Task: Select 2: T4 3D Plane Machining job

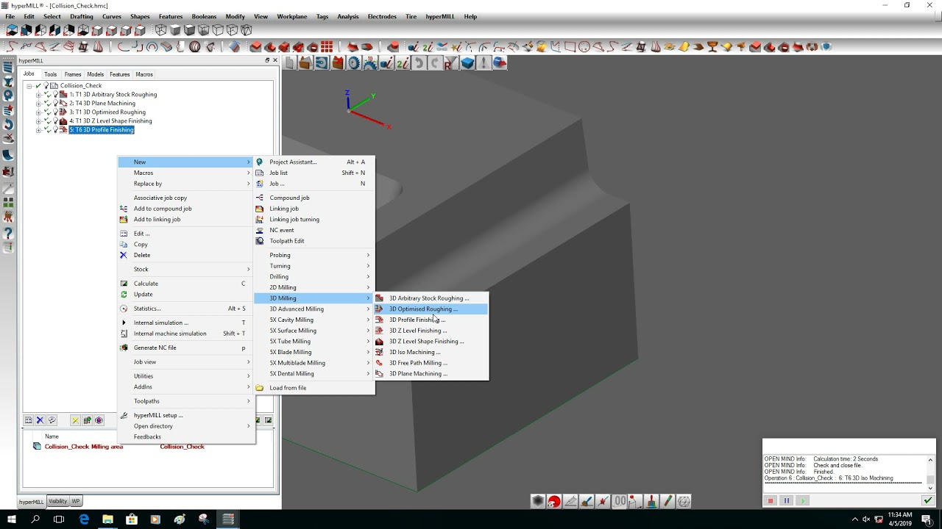Action: click(102, 104)
